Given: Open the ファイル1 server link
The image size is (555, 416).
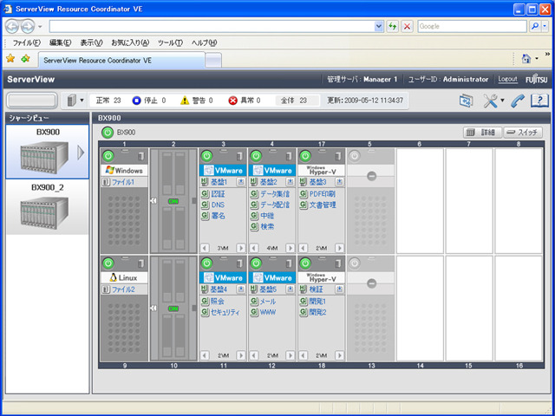Looking at the screenshot, I should point(123,182).
